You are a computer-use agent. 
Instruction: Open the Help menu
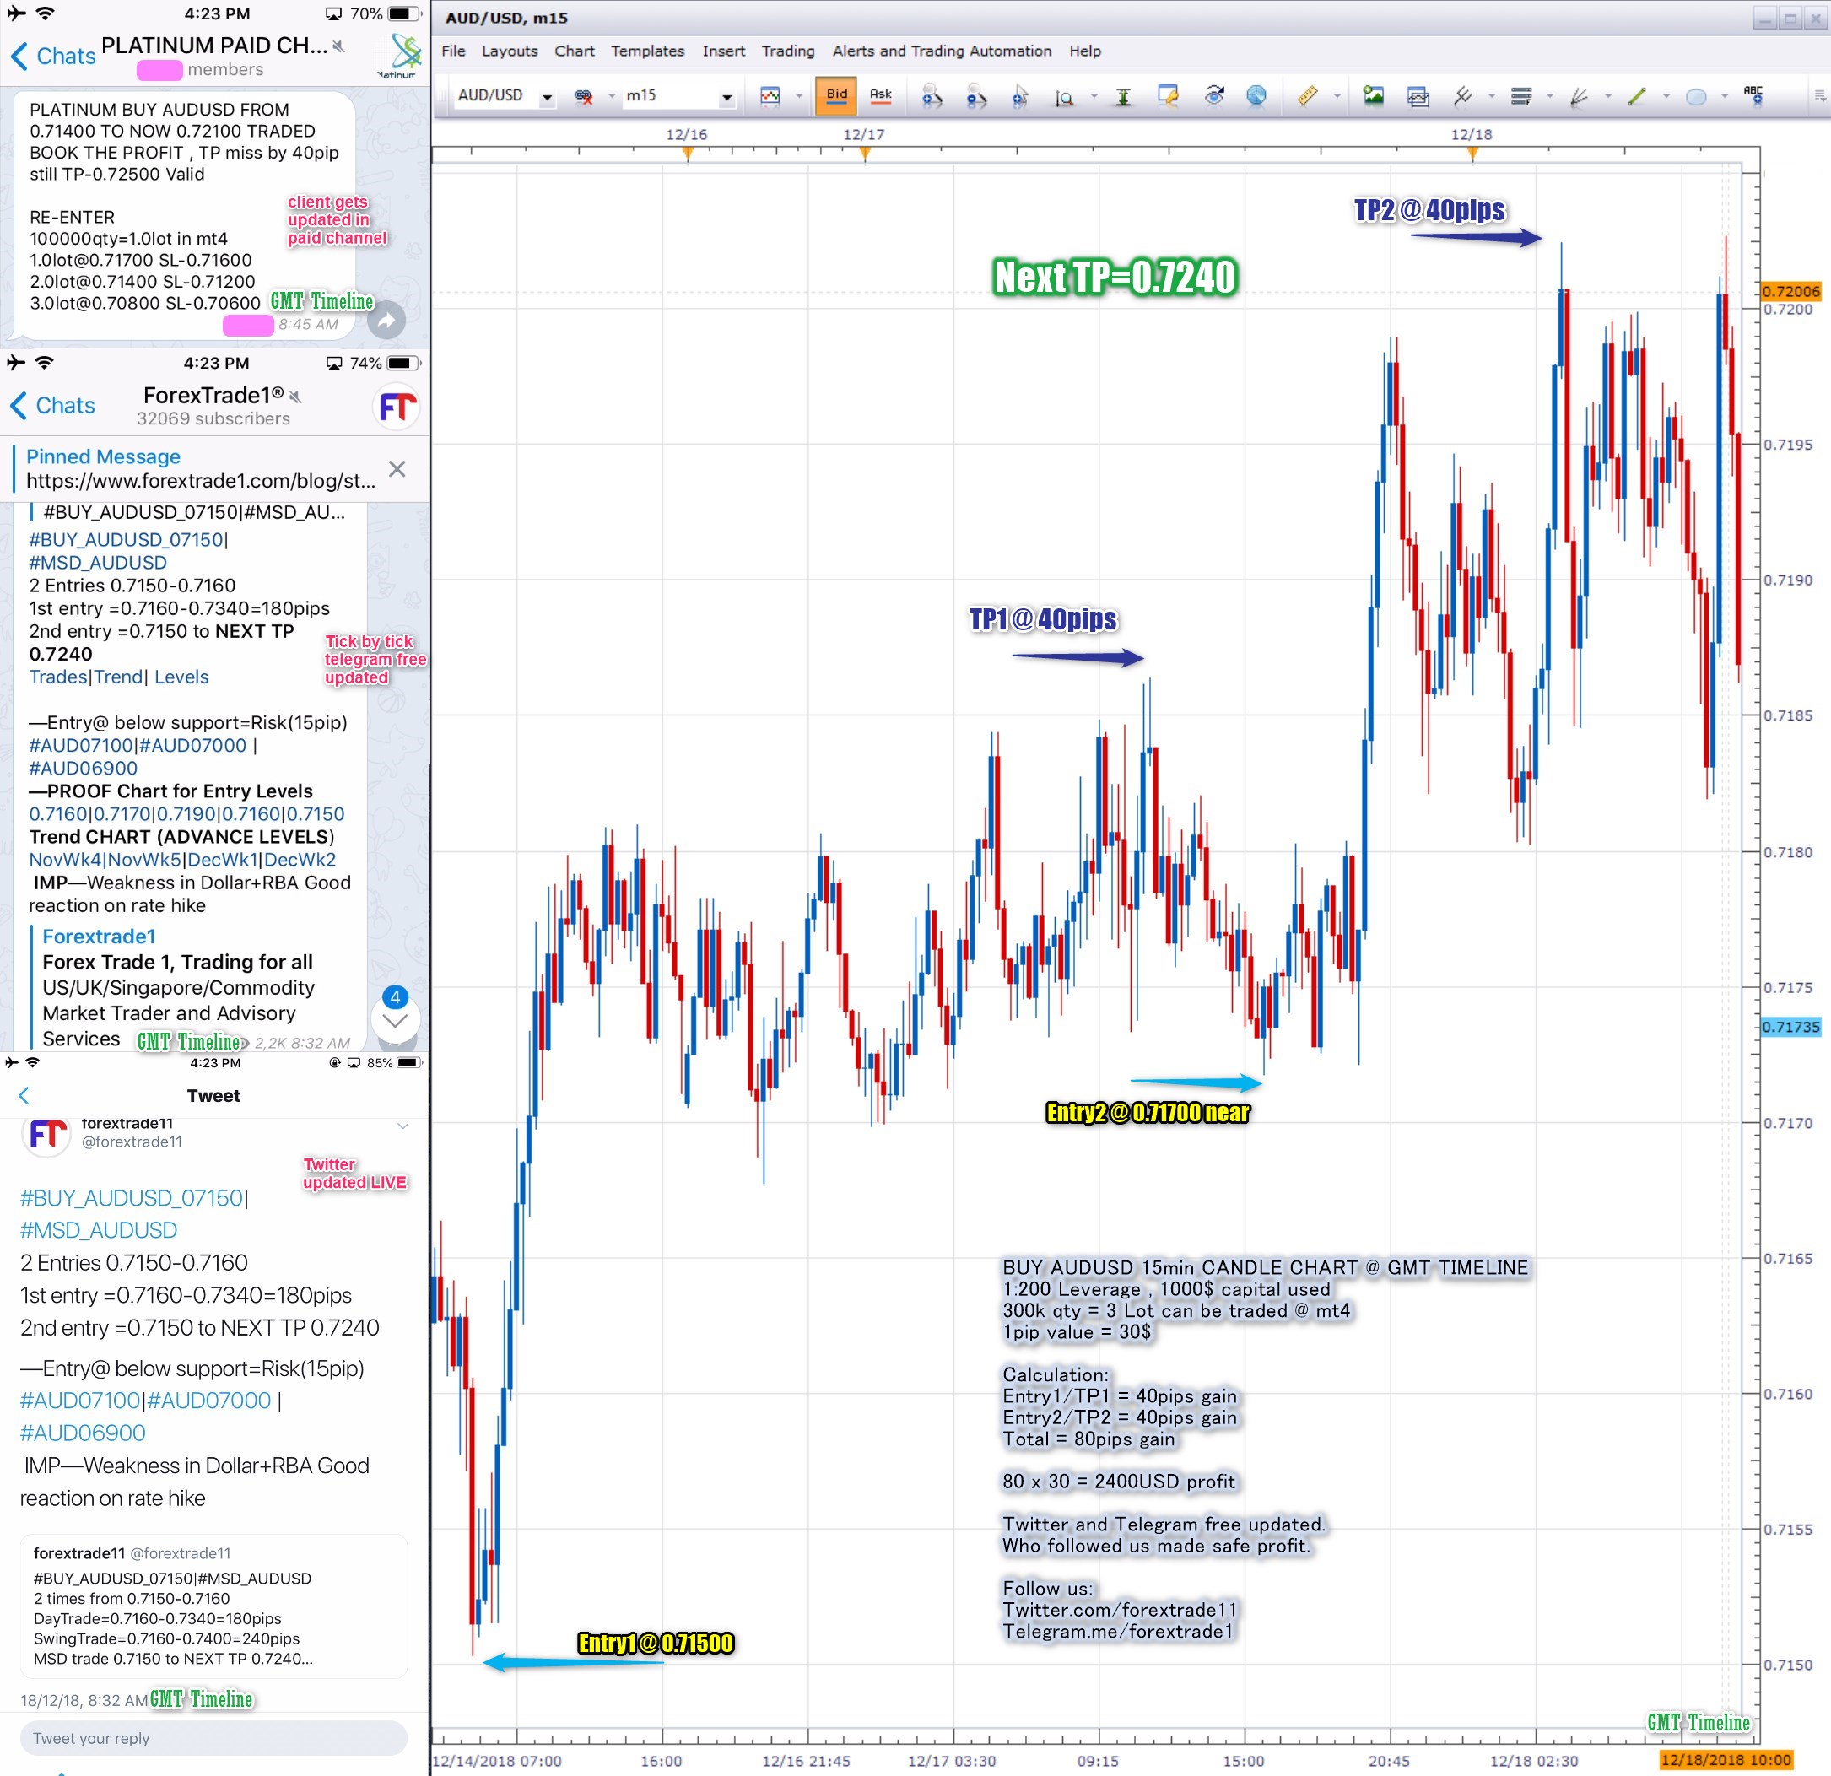pyautogui.click(x=1084, y=51)
